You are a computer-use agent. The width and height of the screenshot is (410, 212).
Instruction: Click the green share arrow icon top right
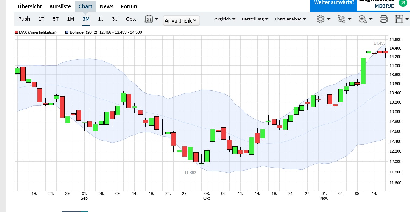coord(403,4)
